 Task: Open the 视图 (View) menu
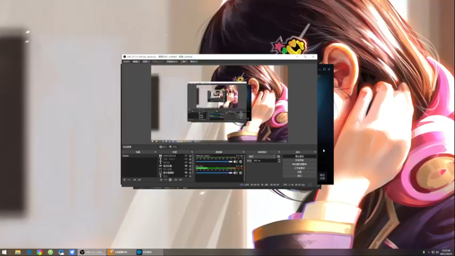[x=146, y=61]
